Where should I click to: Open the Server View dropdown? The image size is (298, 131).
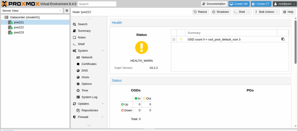60,11
